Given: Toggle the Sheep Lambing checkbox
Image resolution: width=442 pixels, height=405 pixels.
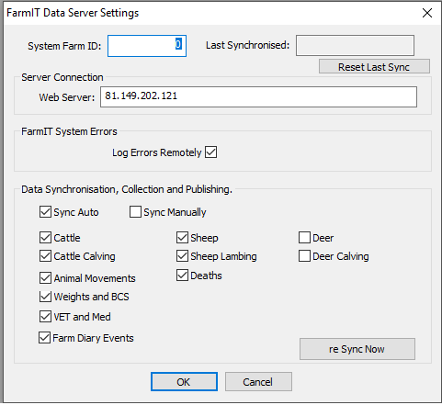Looking at the screenshot, I should pos(182,256).
